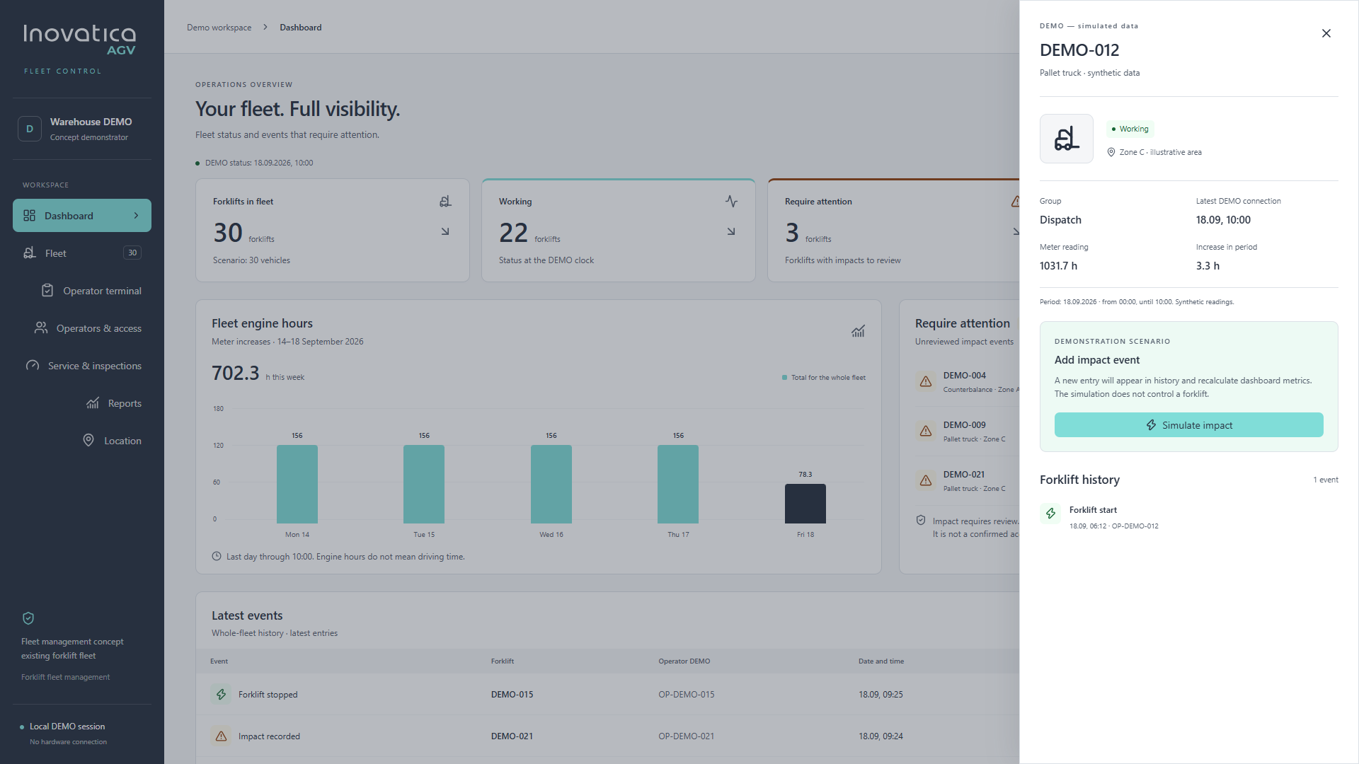The image size is (1359, 764).
Task: Open Operators & access page
Action: (x=82, y=328)
